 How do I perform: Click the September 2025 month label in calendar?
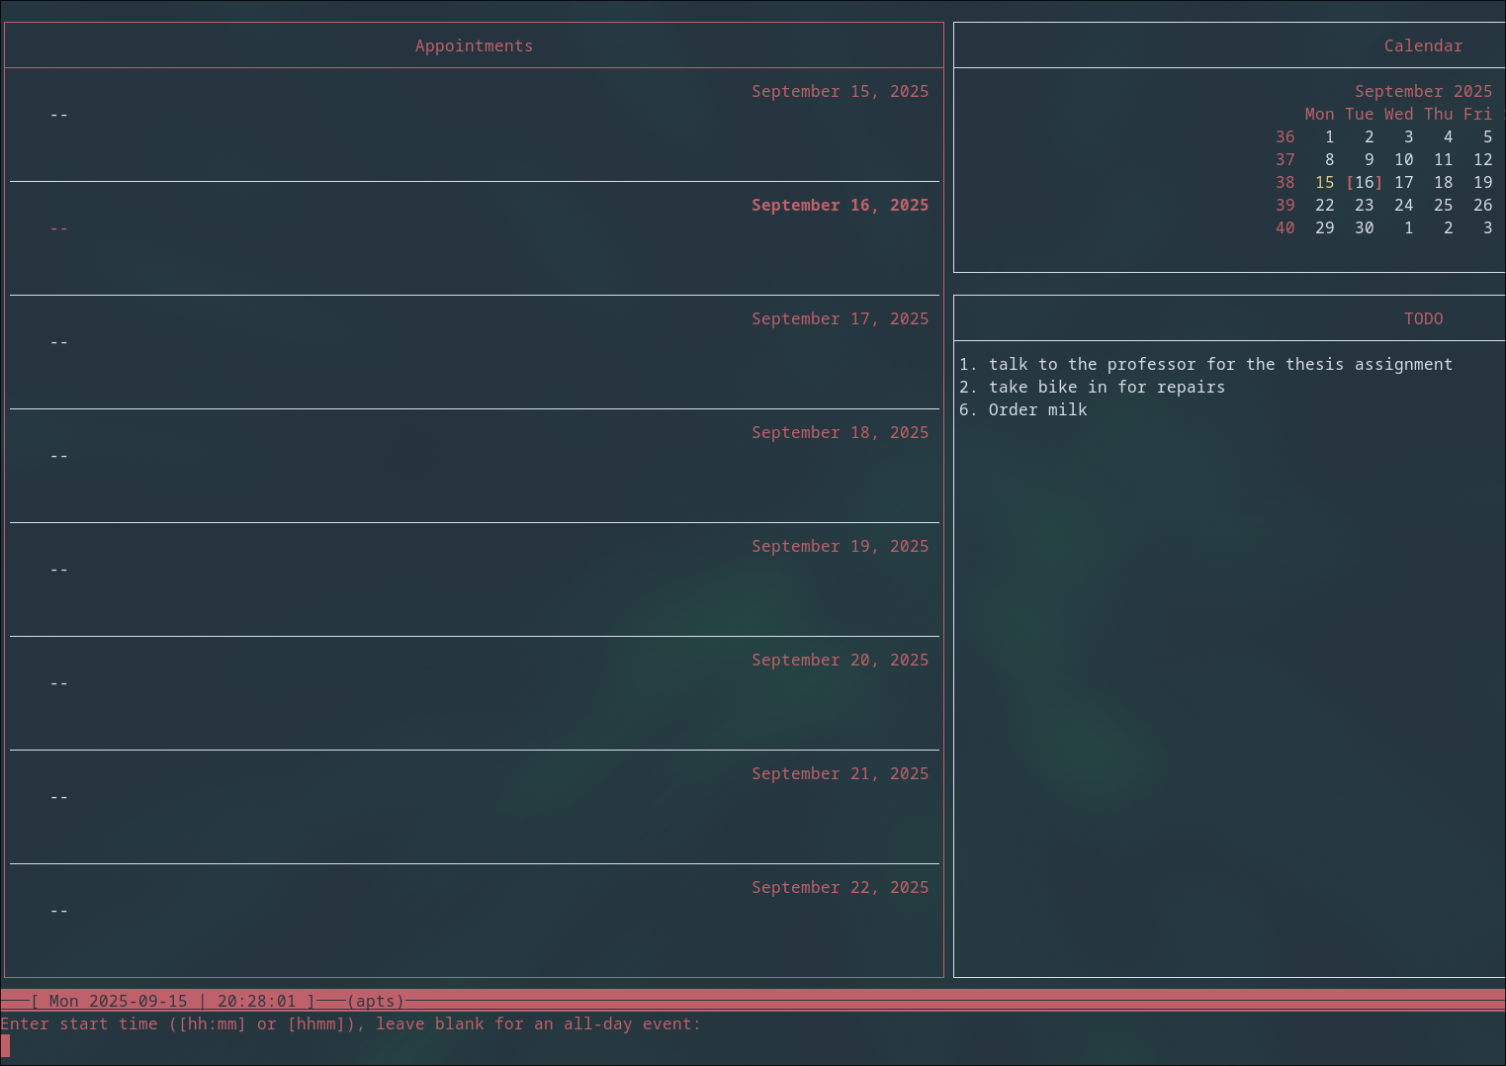(x=1423, y=91)
